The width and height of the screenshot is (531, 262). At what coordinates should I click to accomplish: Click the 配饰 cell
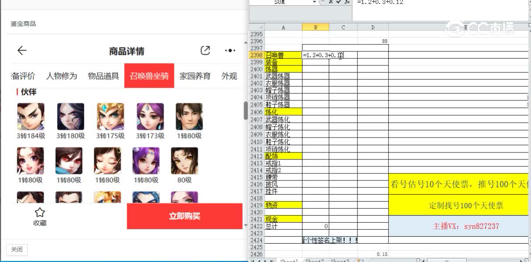click(283, 156)
